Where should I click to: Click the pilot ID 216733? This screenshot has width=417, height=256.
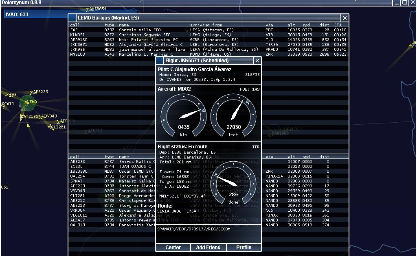tap(252, 74)
